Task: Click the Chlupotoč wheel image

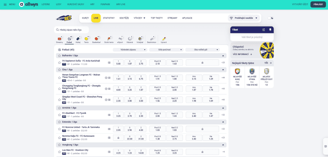Action: pos(267,50)
